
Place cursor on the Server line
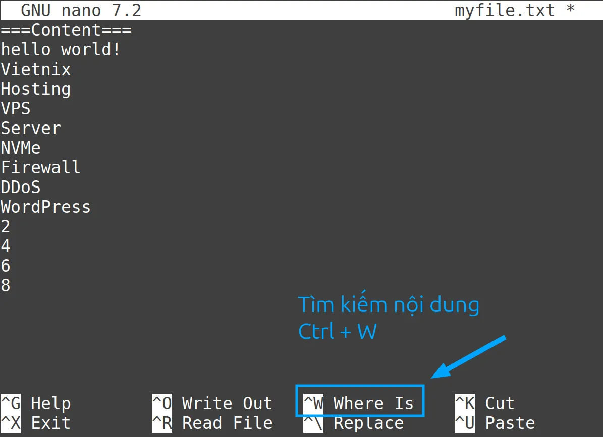pos(31,129)
